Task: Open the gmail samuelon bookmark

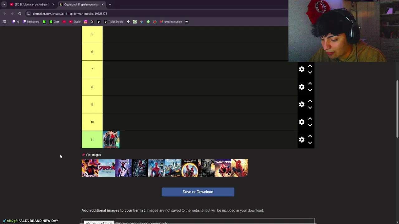Action: pos(171,22)
